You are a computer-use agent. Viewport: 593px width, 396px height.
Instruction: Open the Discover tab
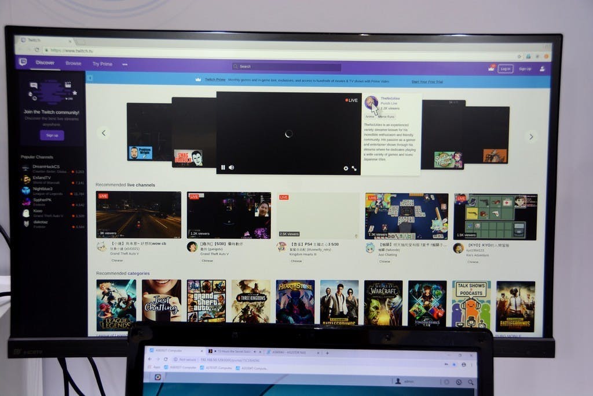click(45, 63)
